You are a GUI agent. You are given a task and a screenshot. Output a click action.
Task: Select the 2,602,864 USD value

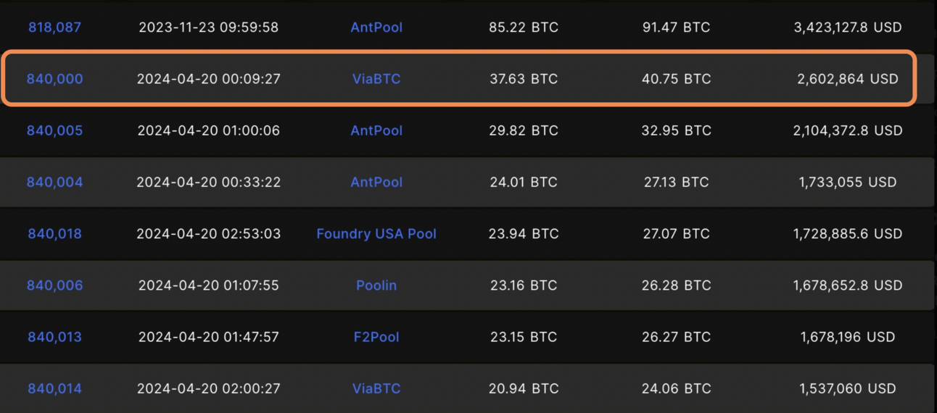click(x=847, y=79)
